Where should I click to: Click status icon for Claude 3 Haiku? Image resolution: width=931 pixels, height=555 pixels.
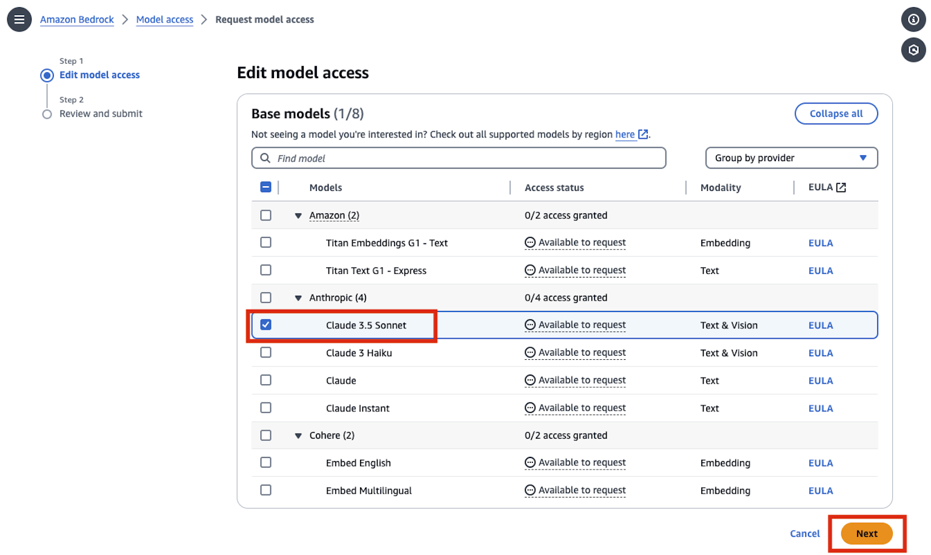(530, 353)
